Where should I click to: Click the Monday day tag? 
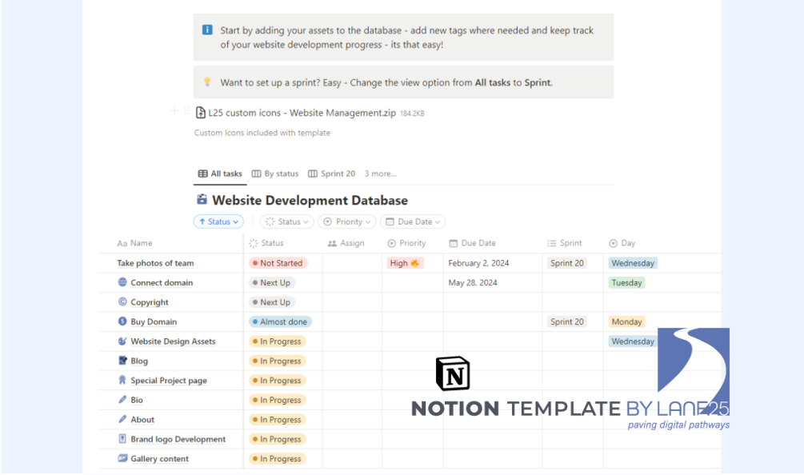(626, 321)
